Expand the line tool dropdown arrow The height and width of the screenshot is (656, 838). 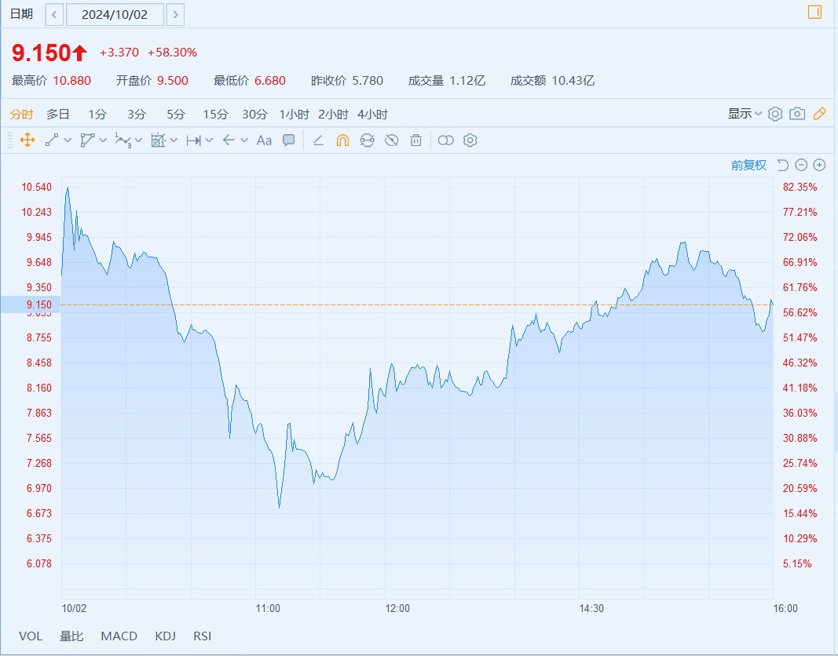(68, 140)
